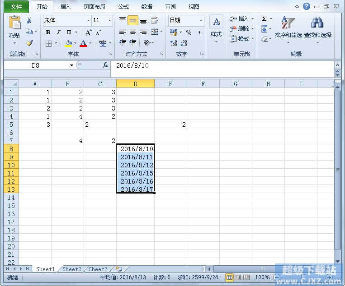This screenshot has width=345, height=286.
Task: Align text left
Action: coord(123,32)
